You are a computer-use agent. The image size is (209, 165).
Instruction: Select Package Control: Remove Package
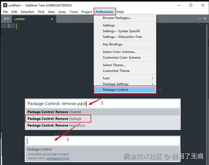click(103, 119)
